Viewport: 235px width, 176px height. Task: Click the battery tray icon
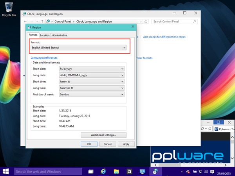tap(195, 172)
